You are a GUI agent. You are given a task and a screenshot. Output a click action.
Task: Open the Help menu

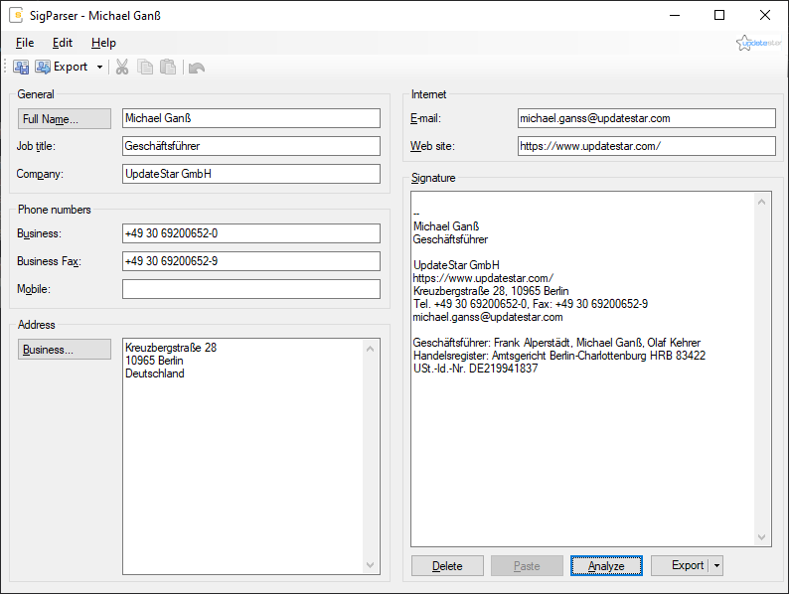103,43
